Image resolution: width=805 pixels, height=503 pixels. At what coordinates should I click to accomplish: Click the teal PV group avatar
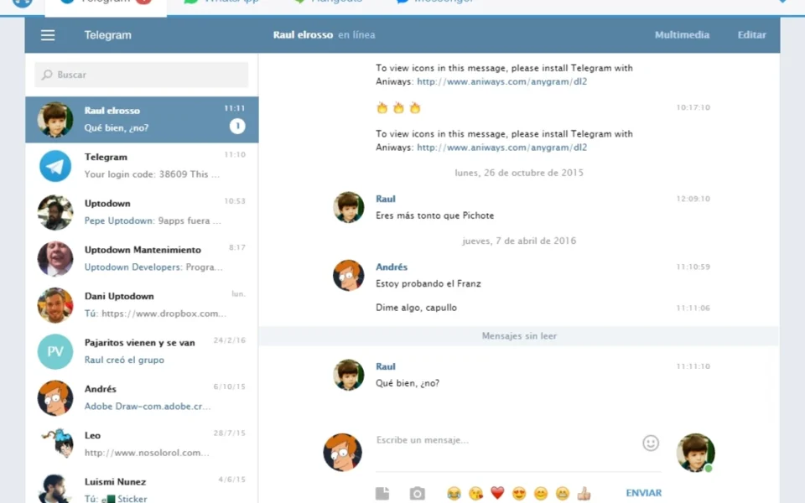[x=55, y=351]
